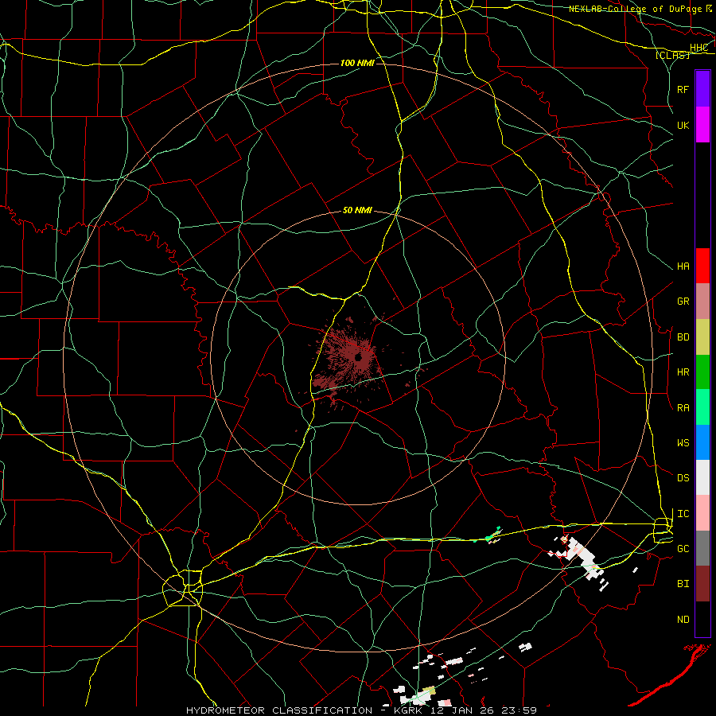The height and width of the screenshot is (716, 716).
Task: Click the '50 NMI' range ring label
Action: [357, 211]
